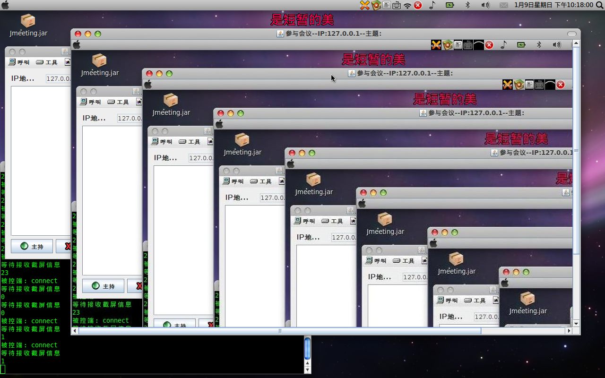Click the music note in the outermost mirrored menu bar
This screenshot has width=605, height=378.
point(503,45)
